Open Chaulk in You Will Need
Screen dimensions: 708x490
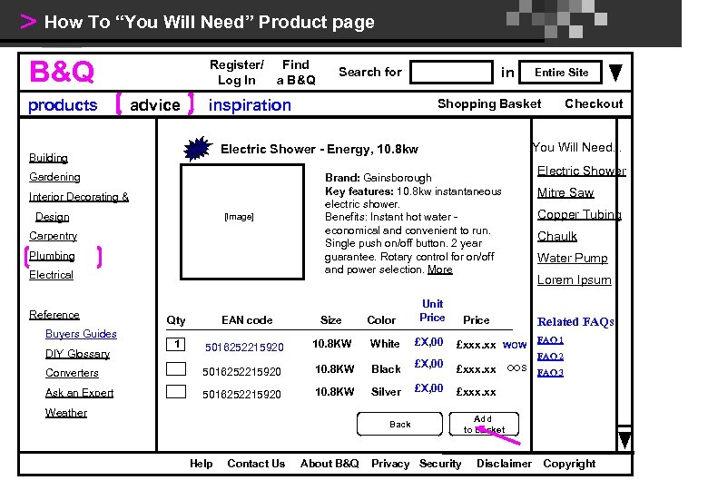click(x=557, y=237)
